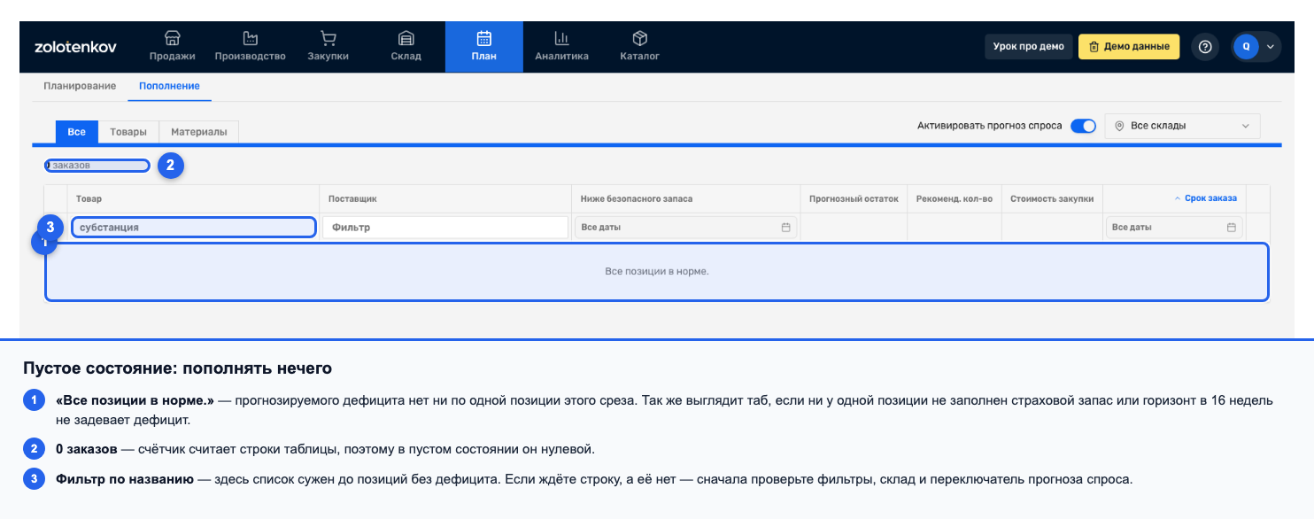Open the help question mark icon

1204,47
